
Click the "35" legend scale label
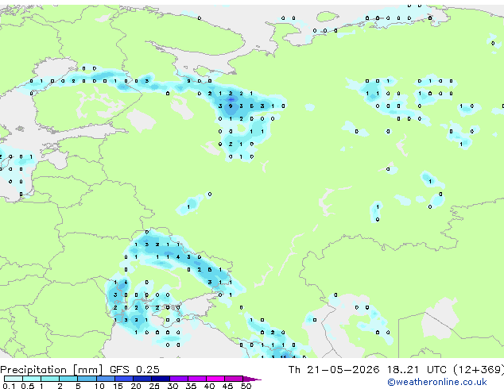coord(191,386)
